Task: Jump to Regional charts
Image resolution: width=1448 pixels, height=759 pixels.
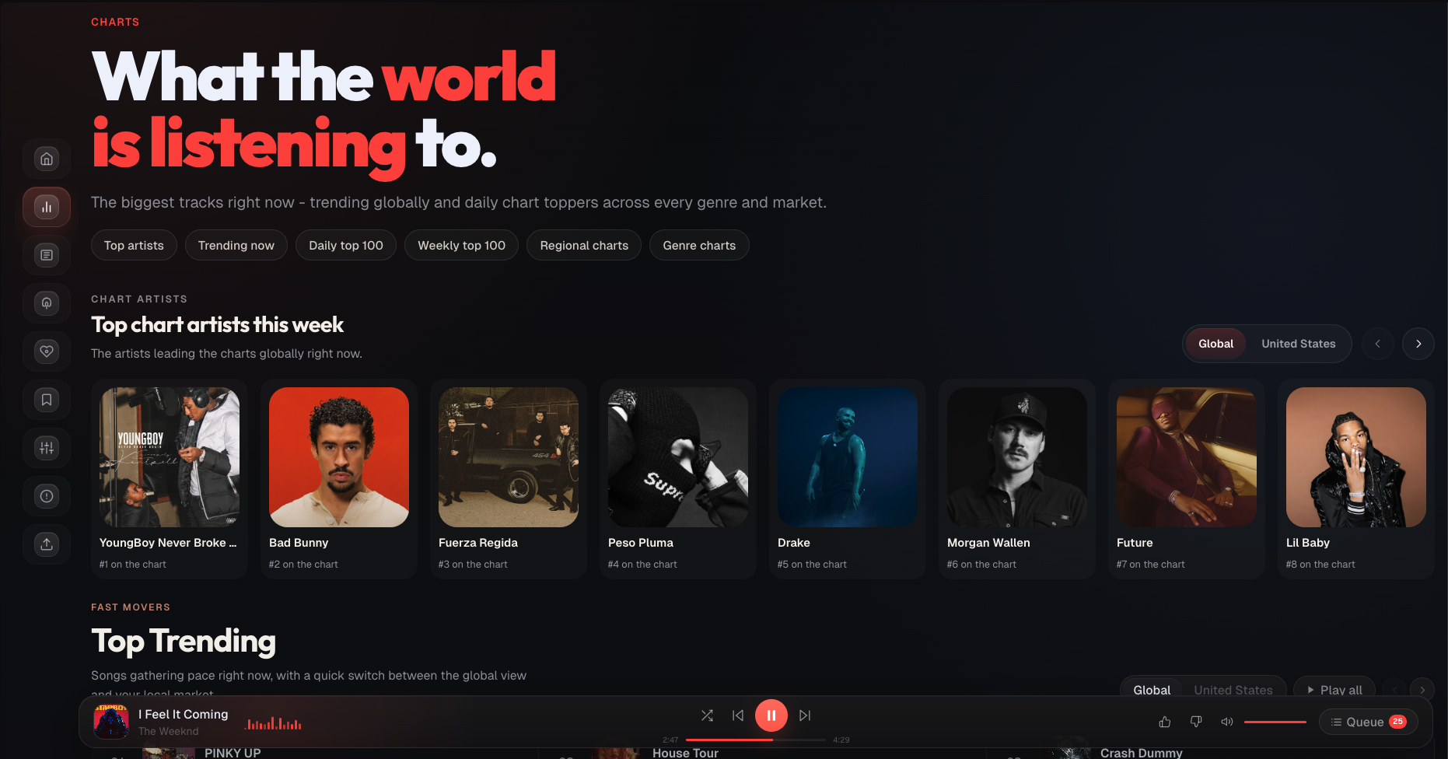Action: coord(584,245)
